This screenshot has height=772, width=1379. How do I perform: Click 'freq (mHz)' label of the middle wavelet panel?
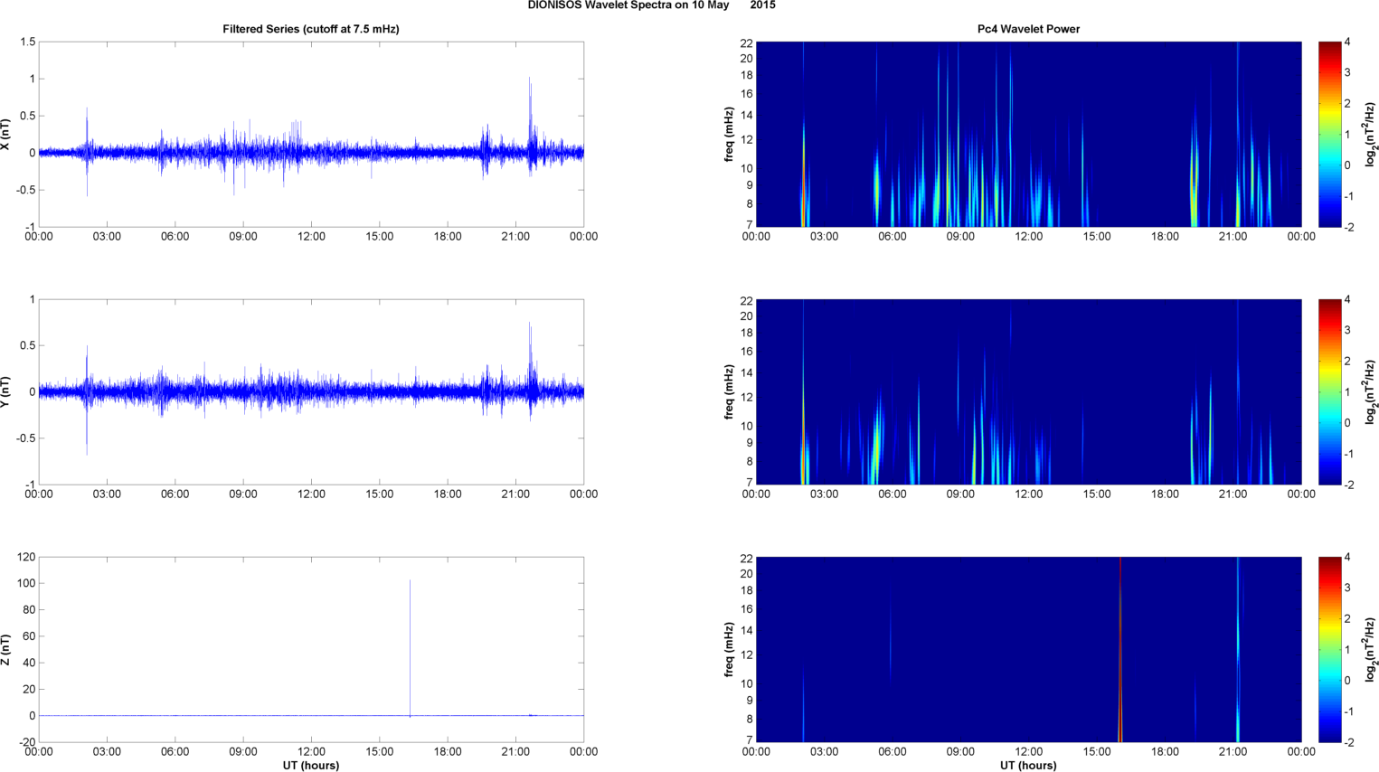pyautogui.click(x=729, y=391)
